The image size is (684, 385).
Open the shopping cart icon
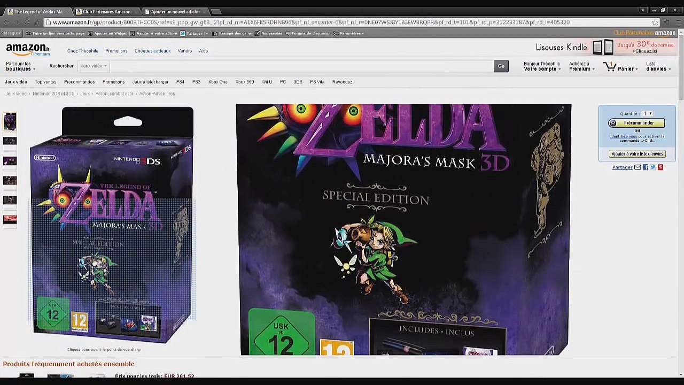point(610,66)
